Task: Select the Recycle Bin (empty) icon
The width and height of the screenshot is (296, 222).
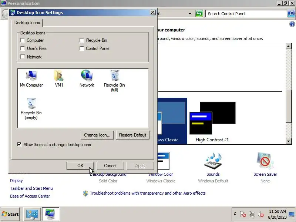Action: [x=31, y=109]
